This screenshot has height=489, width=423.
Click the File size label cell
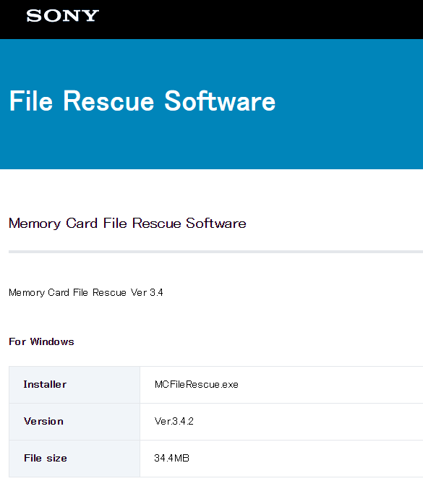point(74,459)
